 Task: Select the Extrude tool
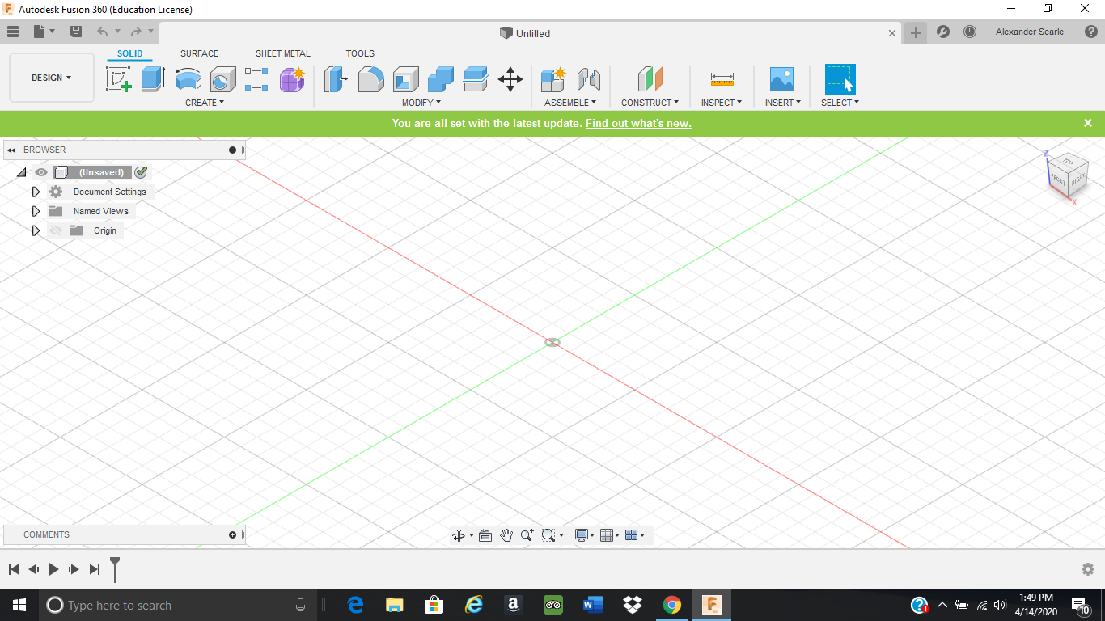click(x=153, y=79)
